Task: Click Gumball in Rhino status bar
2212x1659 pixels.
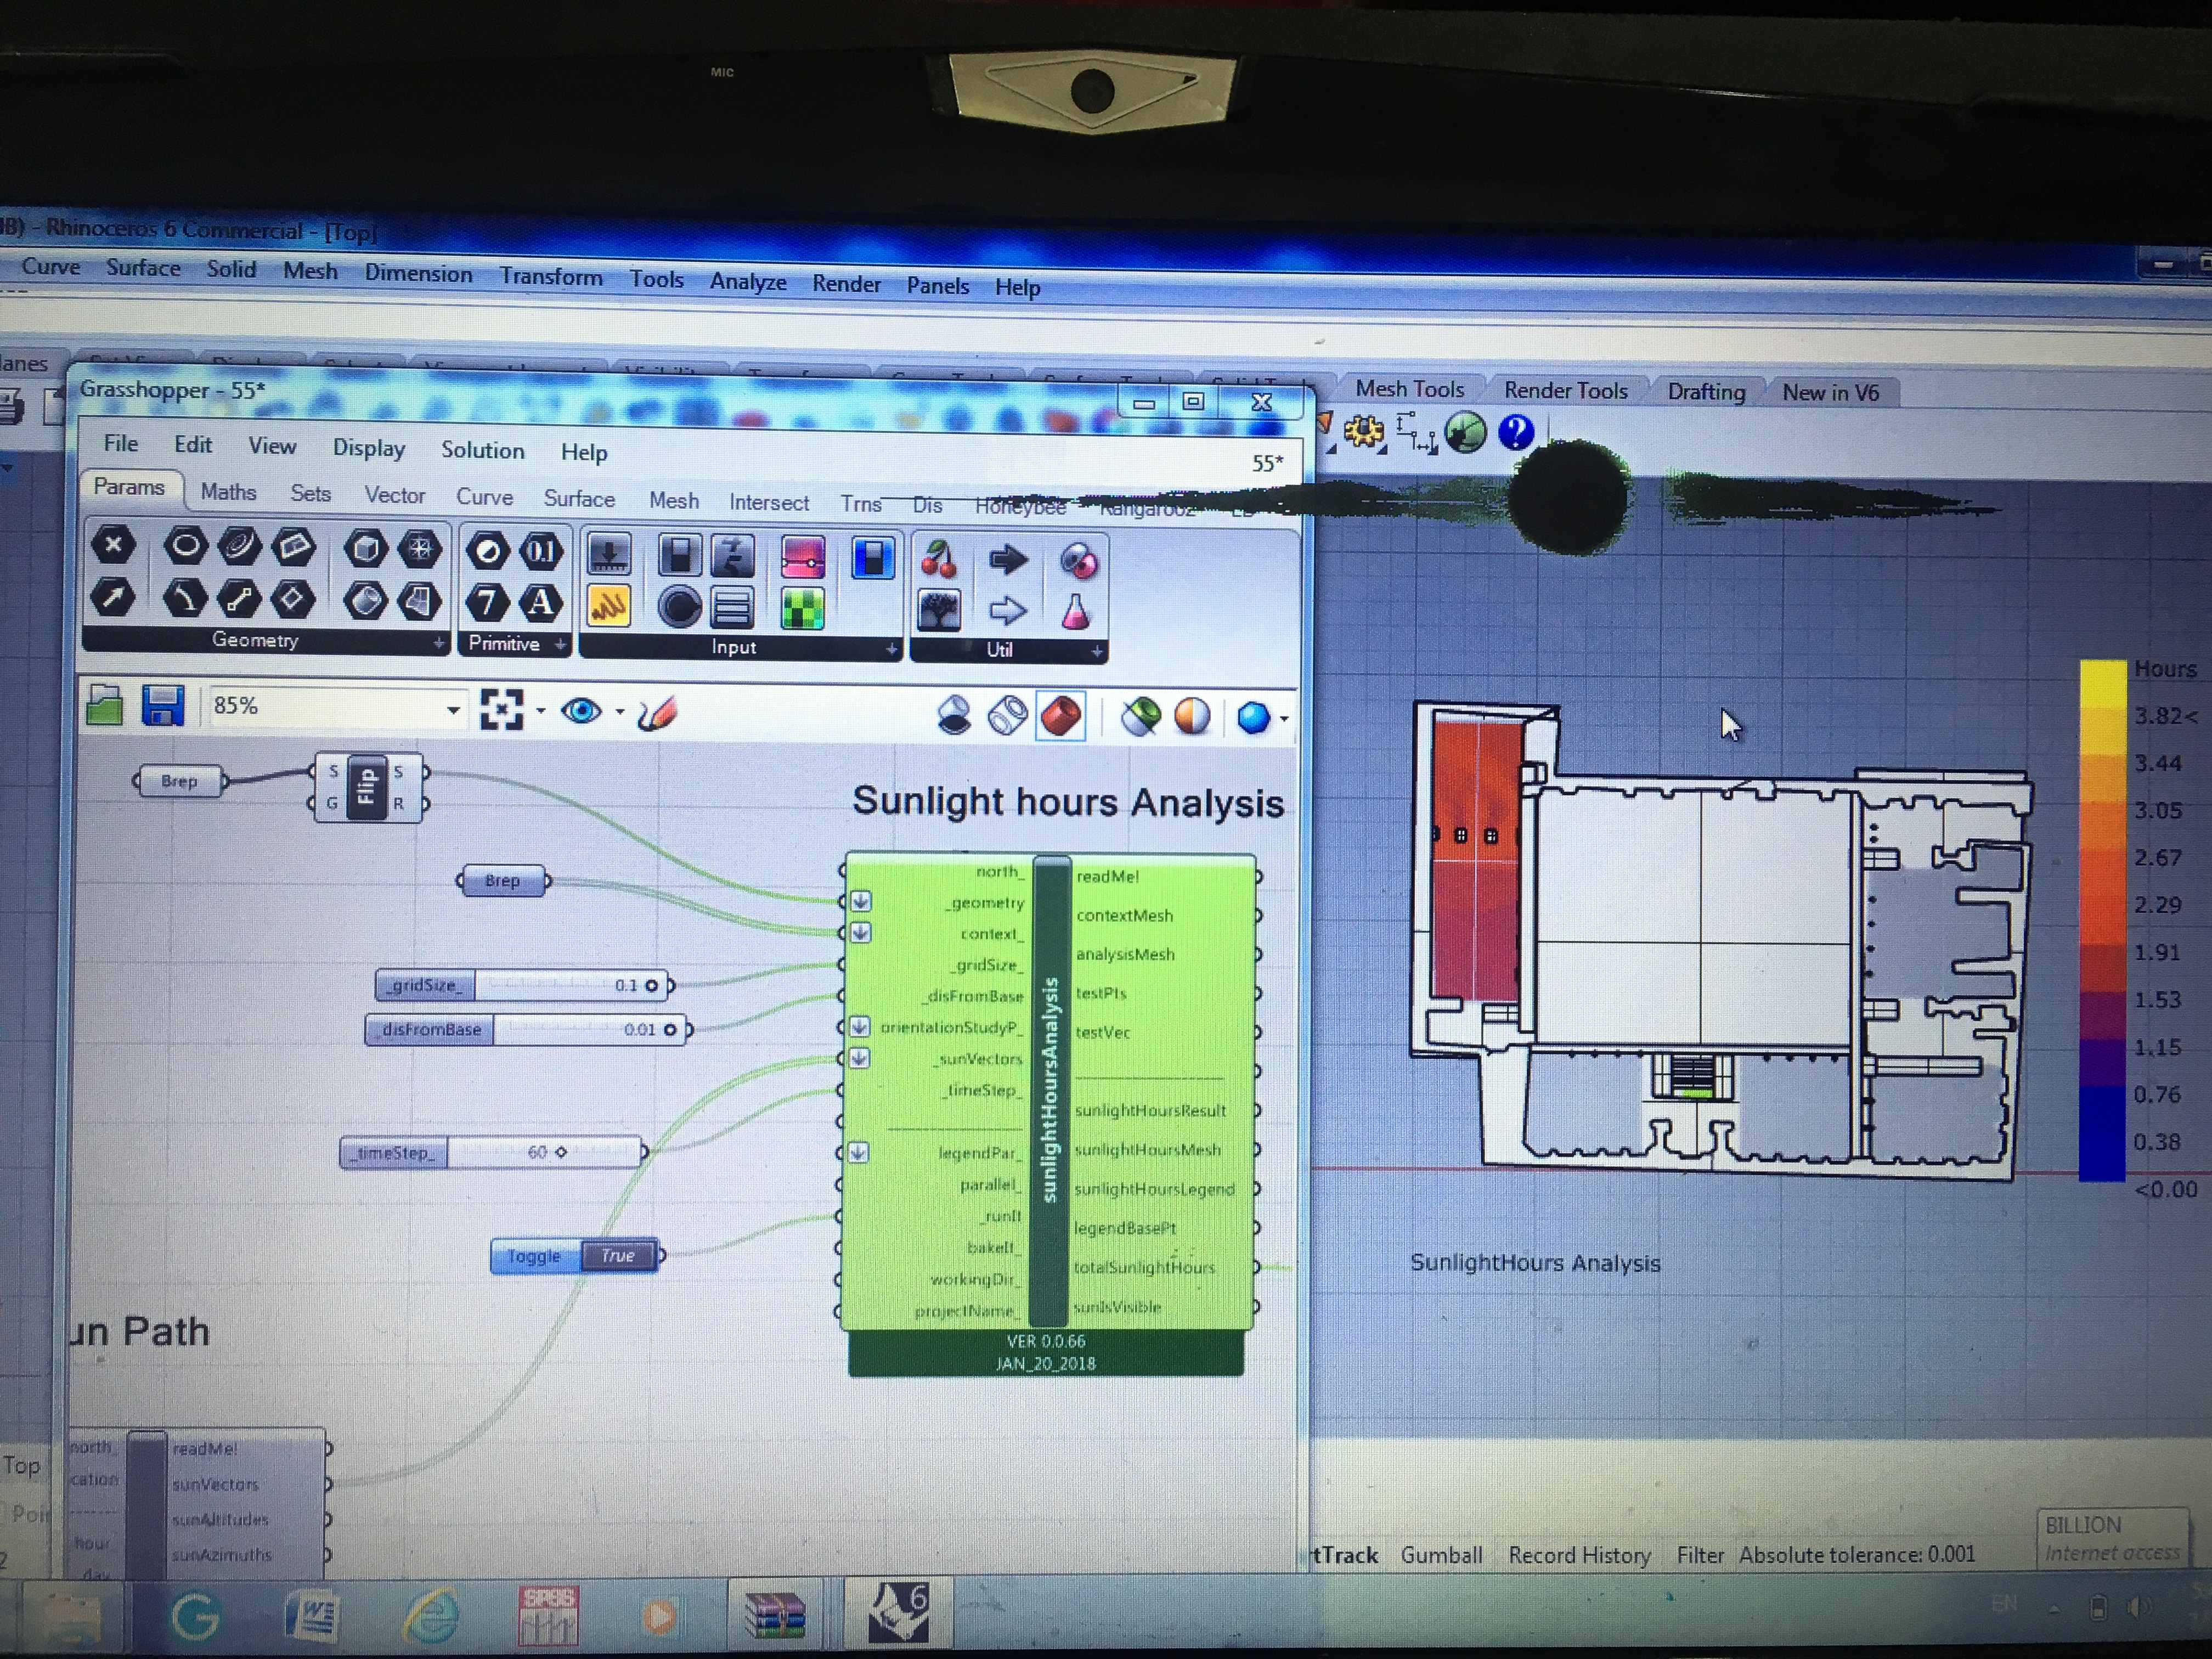Action: pos(1441,1555)
